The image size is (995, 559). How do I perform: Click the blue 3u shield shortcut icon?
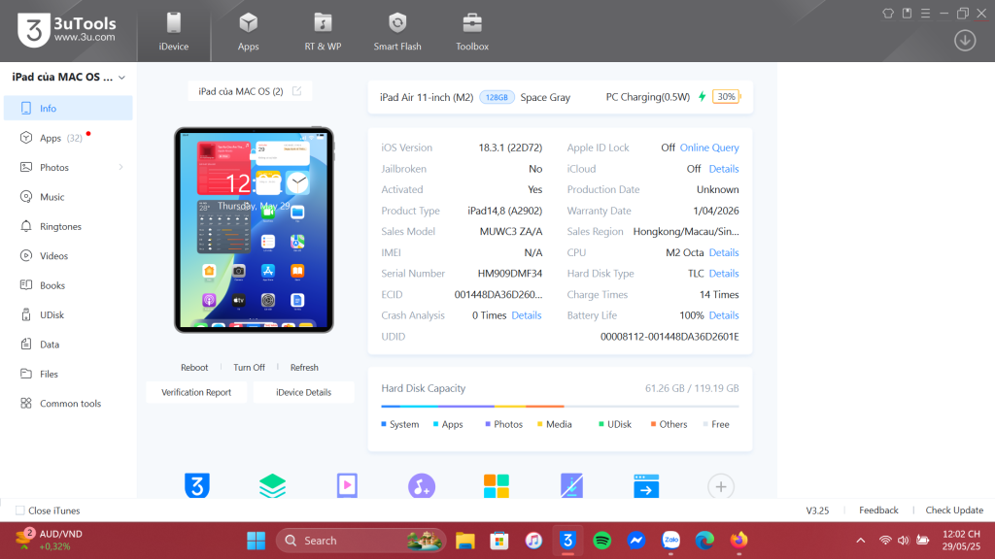coord(196,485)
